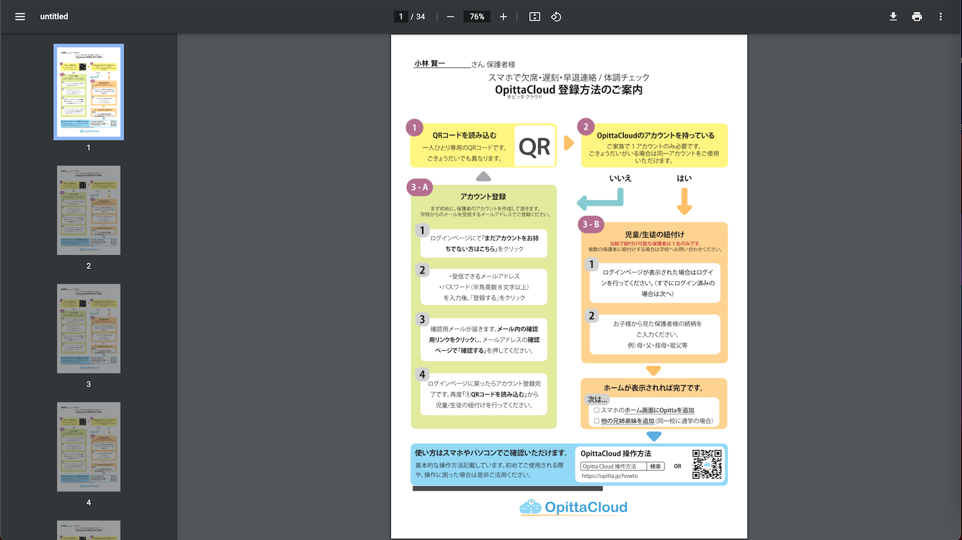962x540 pixels.
Task: Click the 'OpittaCloud 登録方法のご案内' heading
Action: [569, 90]
